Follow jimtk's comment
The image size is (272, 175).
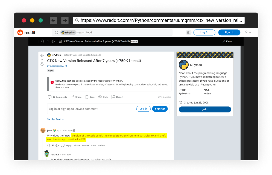pyautogui.click(x=102, y=146)
